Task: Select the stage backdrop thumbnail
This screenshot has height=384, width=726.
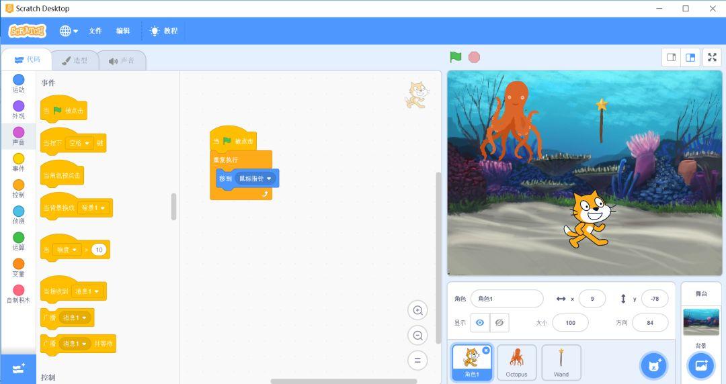Action: [x=701, y=322]
